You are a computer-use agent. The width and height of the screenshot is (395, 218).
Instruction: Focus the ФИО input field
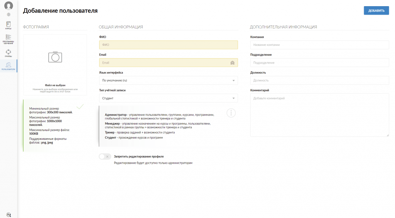click(168, 45)
